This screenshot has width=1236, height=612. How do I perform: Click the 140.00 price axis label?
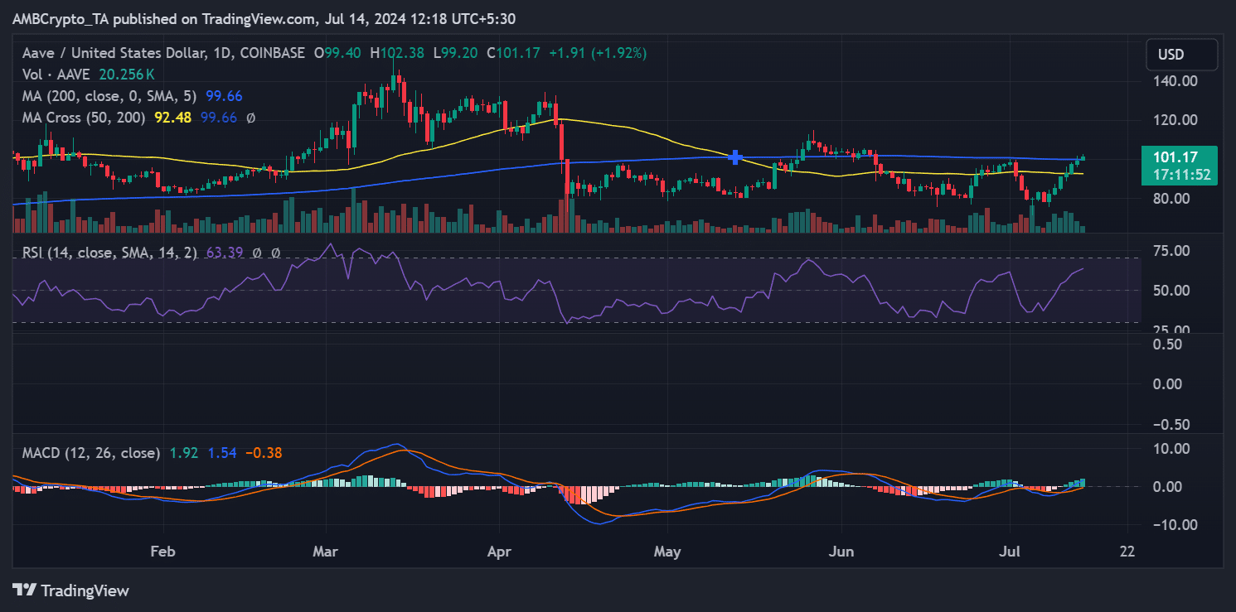[1175, 81]
